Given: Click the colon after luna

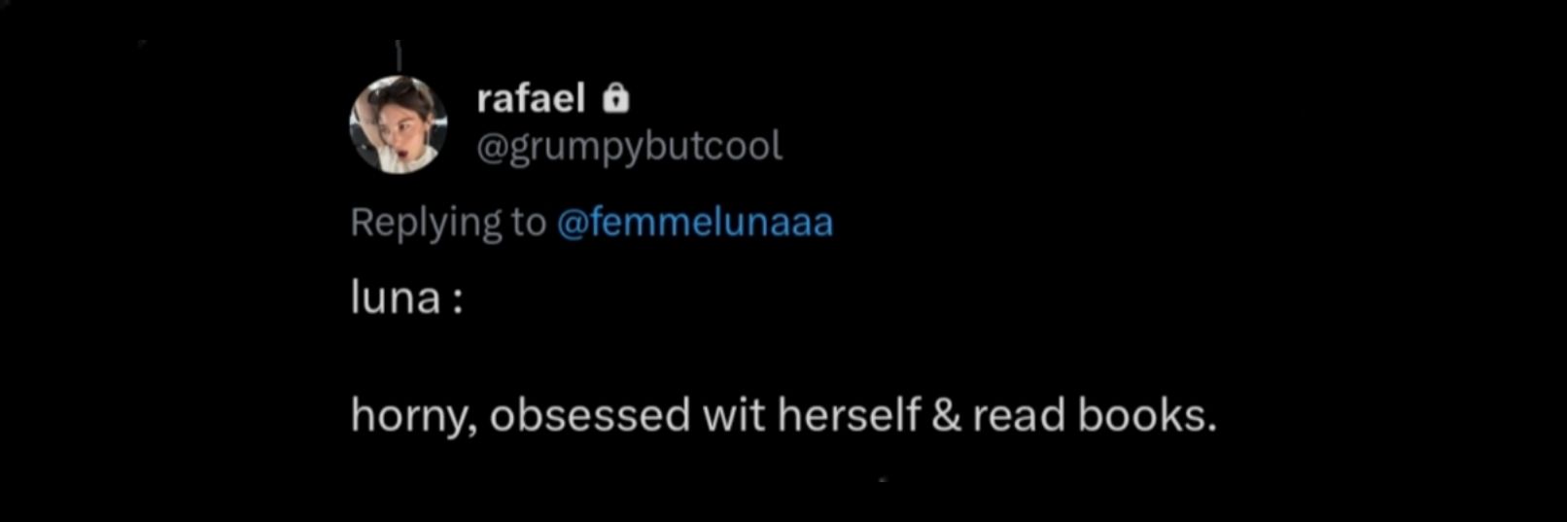Looking at the screenshot, I should [457, 300].
